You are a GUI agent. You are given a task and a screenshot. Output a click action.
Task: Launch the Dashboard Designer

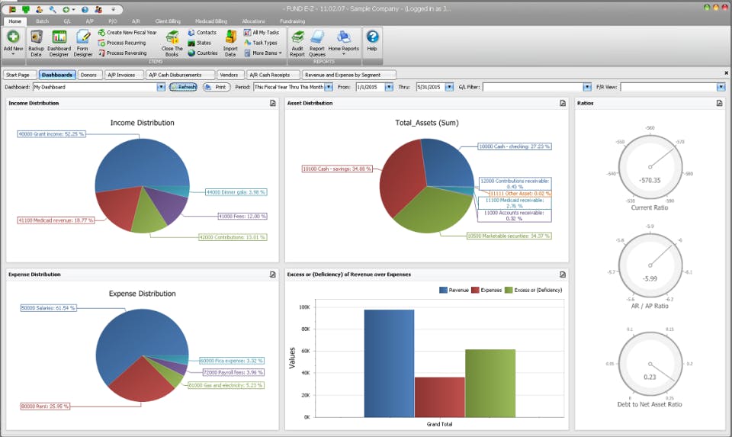59,37
